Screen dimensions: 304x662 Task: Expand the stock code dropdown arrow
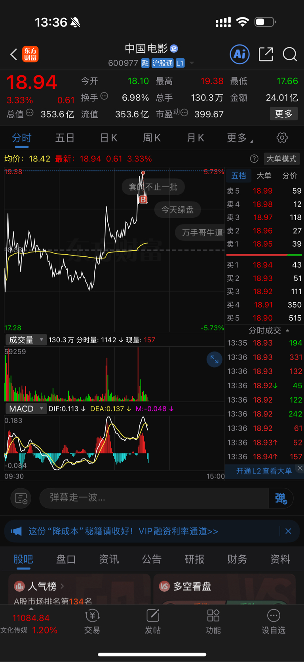coord(192,63)
